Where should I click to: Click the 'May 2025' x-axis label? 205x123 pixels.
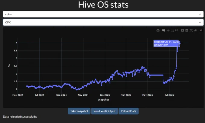pos(147,95)
